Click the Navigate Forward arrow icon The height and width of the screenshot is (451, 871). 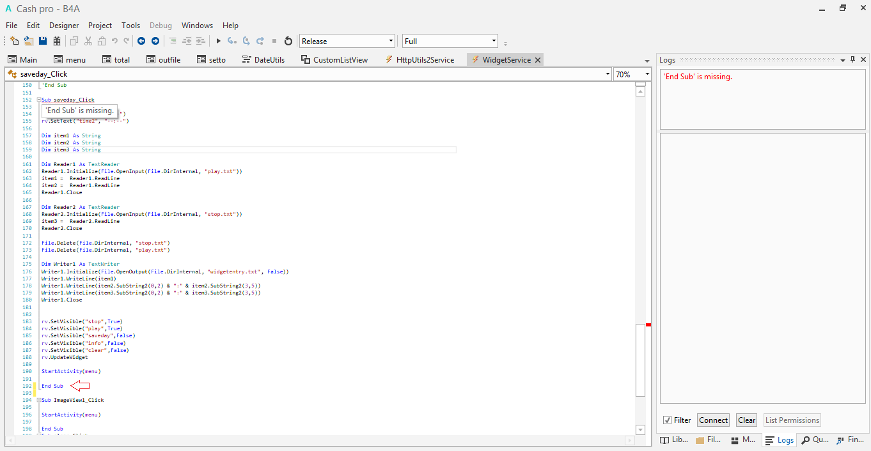155,41
